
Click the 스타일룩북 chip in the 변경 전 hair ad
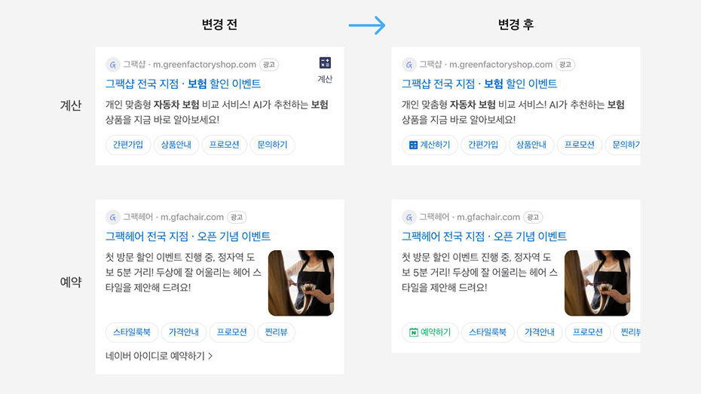[x=132, y=332]
